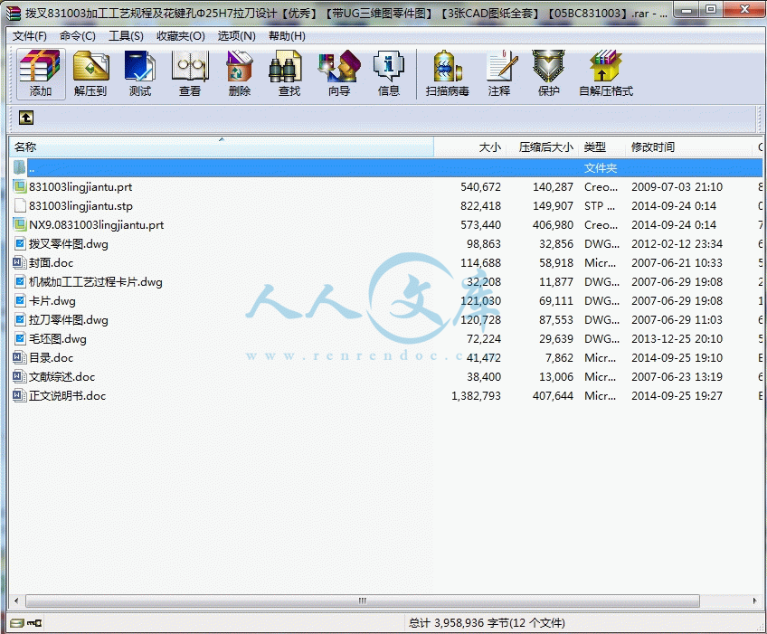Open the Commands (命令) menu
This screenshot has width=767, height=634.
click(x=77, y=35)
